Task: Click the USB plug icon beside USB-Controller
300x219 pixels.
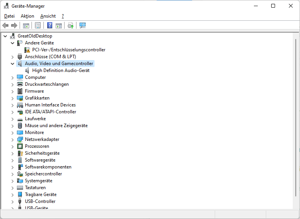Action: pos(20,201)
